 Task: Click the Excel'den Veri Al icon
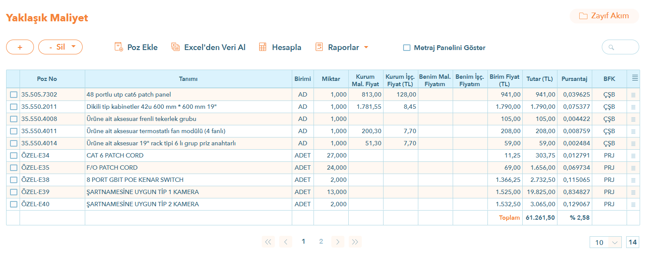point(175,47)
